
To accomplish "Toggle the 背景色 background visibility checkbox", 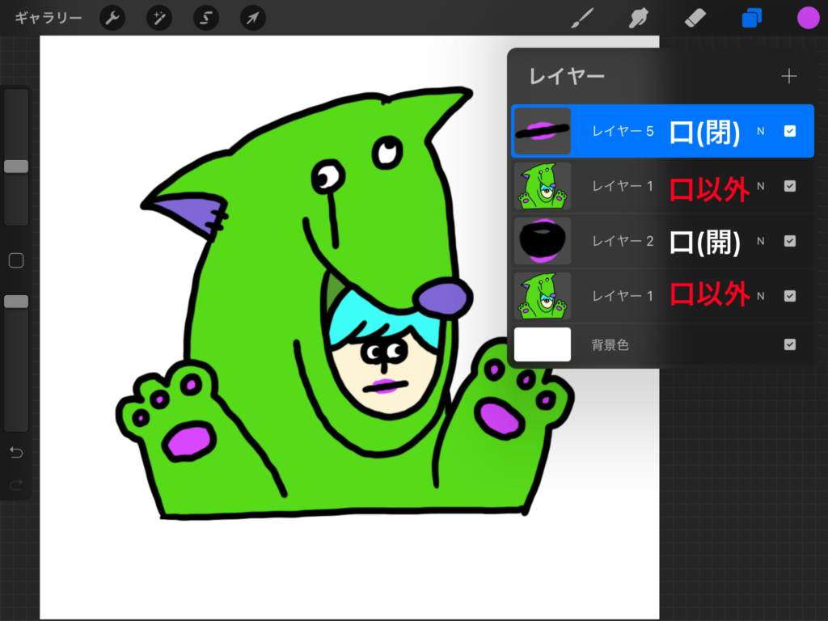I will [790, 344].
